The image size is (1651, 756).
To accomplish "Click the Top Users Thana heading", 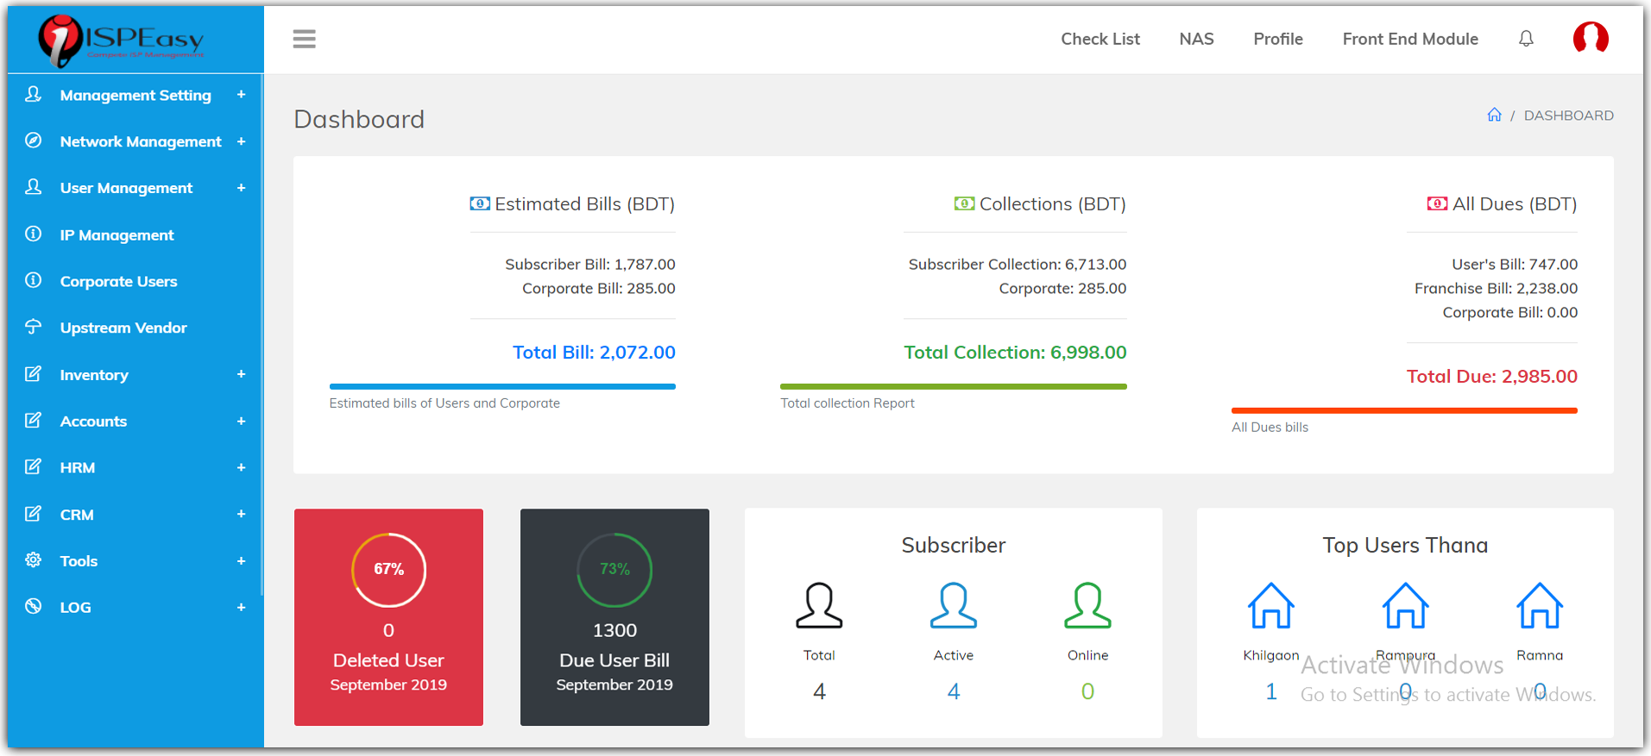I will tap(1405, 545).
